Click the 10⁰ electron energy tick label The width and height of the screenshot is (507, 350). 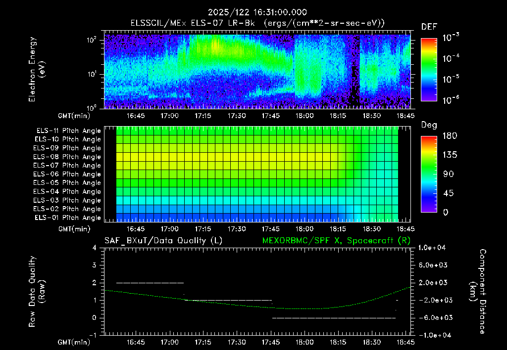tap(92, 108)
